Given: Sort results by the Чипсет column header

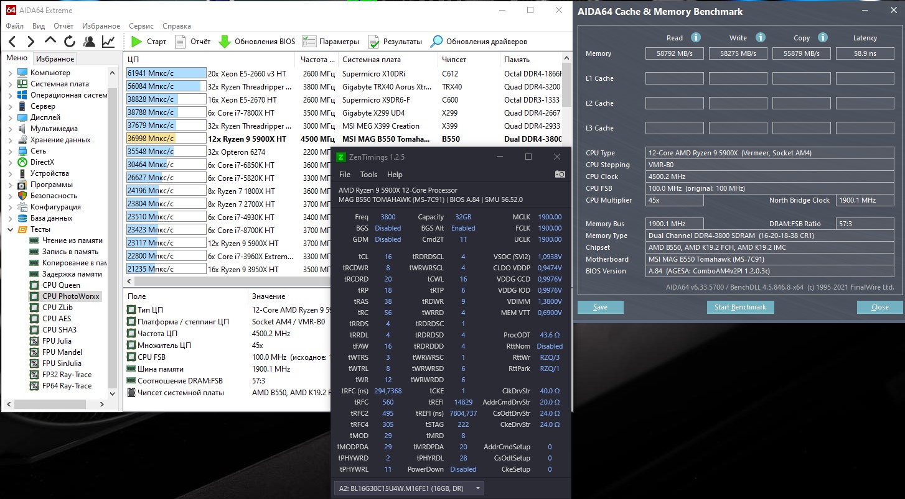Looking at the screenshot, I should pyautogui.click(x=468, y=60).
